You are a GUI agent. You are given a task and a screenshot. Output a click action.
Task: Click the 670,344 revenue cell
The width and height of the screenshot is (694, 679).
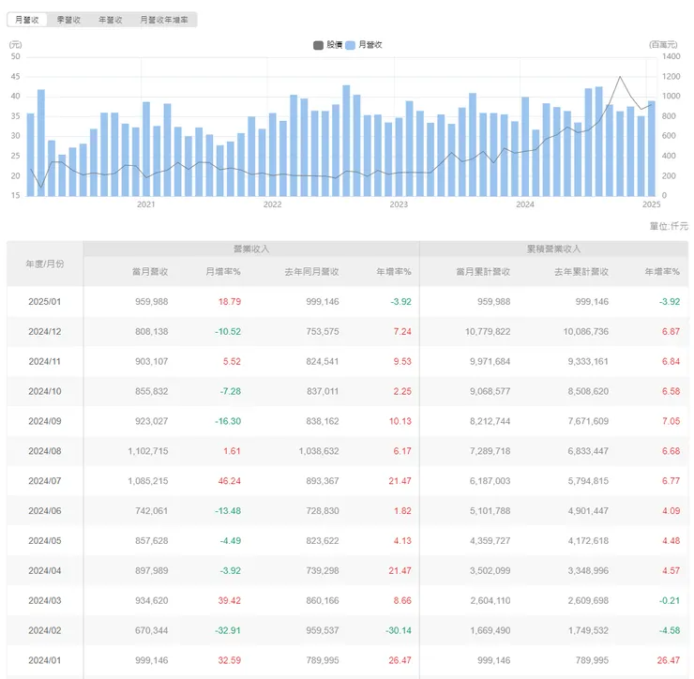(152, 630)
